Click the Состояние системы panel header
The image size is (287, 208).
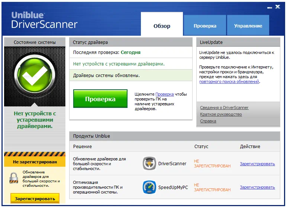coord(35,42)
